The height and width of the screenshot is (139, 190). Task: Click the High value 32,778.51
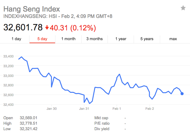[29, 123]
